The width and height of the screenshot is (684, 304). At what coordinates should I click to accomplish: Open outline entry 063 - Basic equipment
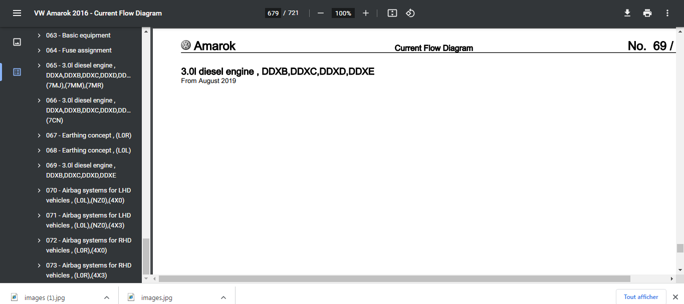(x=78, y=35)
